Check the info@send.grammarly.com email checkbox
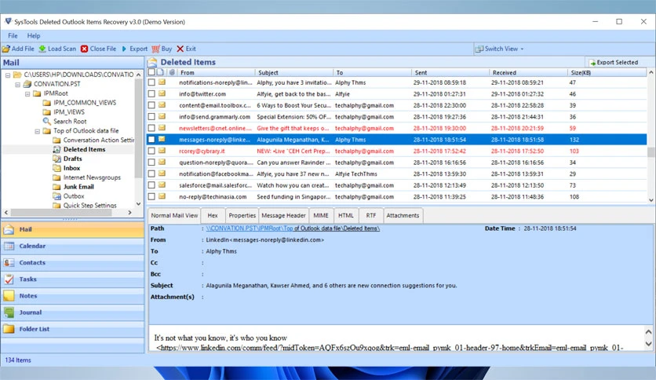Image resolution: width=656 pixels, height=380 pixels. (x=151, y=117)
